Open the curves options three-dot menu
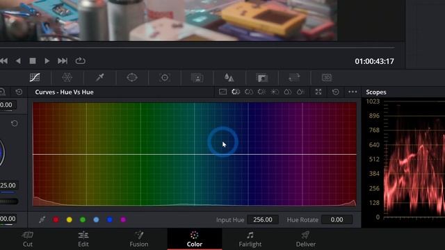 pos(353,92)
